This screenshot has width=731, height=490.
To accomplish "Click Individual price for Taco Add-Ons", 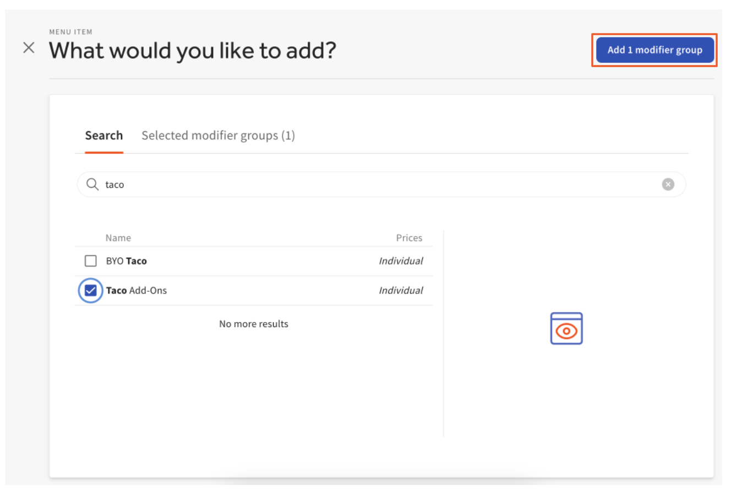I will tap(401, 291).
